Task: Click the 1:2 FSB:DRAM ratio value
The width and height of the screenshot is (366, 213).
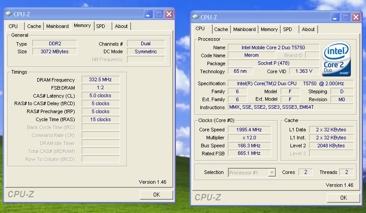Action: pos(100,87)
